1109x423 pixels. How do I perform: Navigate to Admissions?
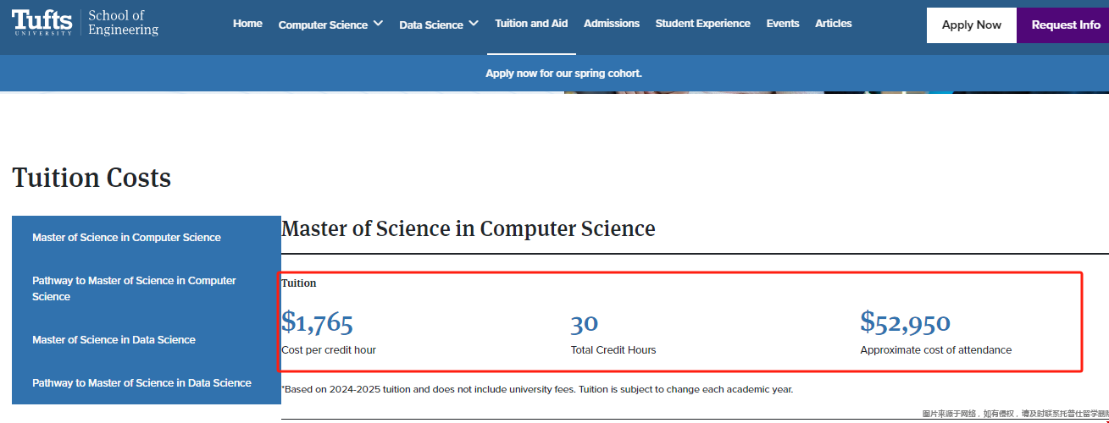pyautogui.click(x=612, y=24)
